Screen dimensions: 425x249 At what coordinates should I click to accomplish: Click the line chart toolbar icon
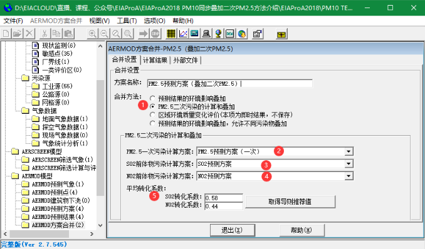click(183, 34)
